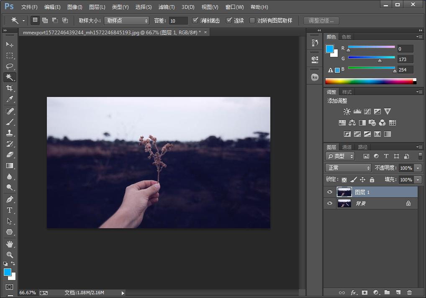The height and width of the screenshot is (298, 426).
Task: Add a Brightness/Contrast adjustment
Action: [x=347, y=112]
